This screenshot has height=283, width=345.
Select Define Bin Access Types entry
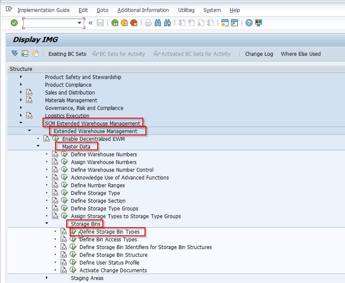coord(108,239)
